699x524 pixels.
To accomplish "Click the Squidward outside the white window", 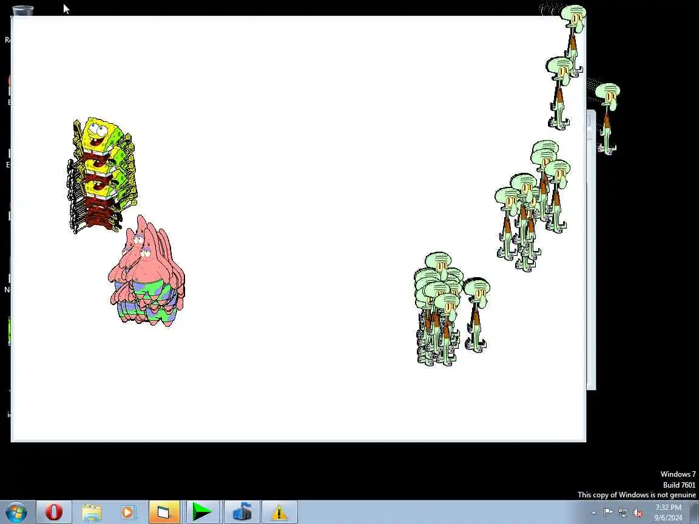I will (608, 118).
